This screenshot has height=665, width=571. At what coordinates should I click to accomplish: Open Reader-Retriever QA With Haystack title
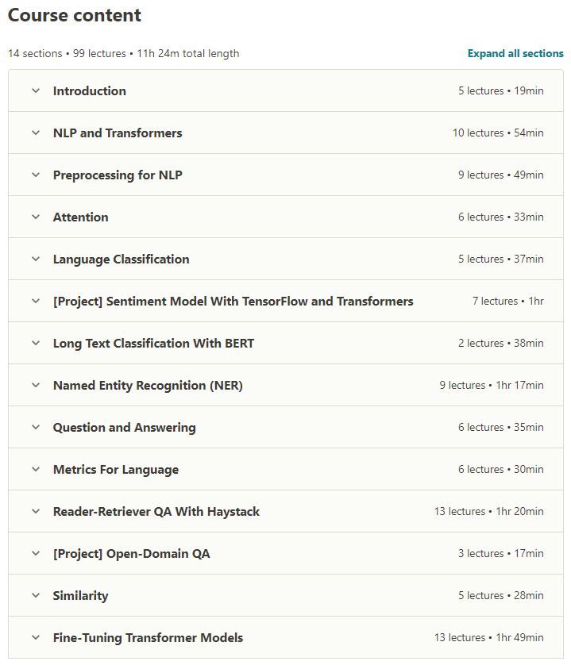click(x=156, y=511)
